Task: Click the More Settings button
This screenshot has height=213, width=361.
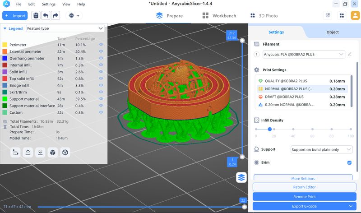Action: 303,178
